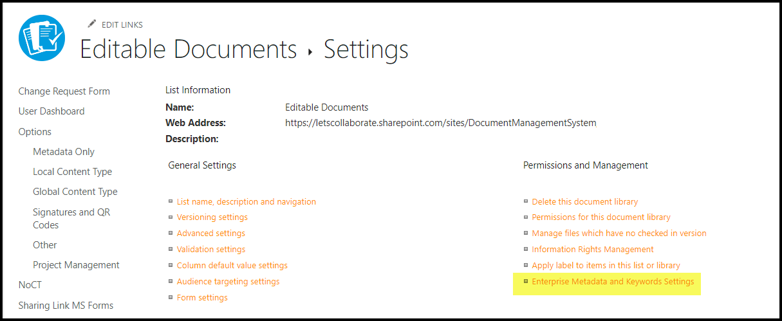The height and width of the screenshot is (321, 782).
Task: Click Delete this document library
Action: [x=584, y=201]
